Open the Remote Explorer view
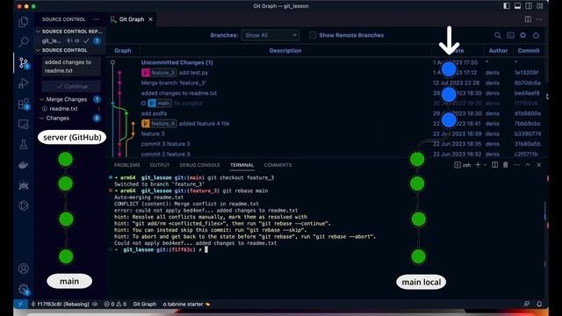This screenshot has width=562, height=316. [x=24, y=125]
